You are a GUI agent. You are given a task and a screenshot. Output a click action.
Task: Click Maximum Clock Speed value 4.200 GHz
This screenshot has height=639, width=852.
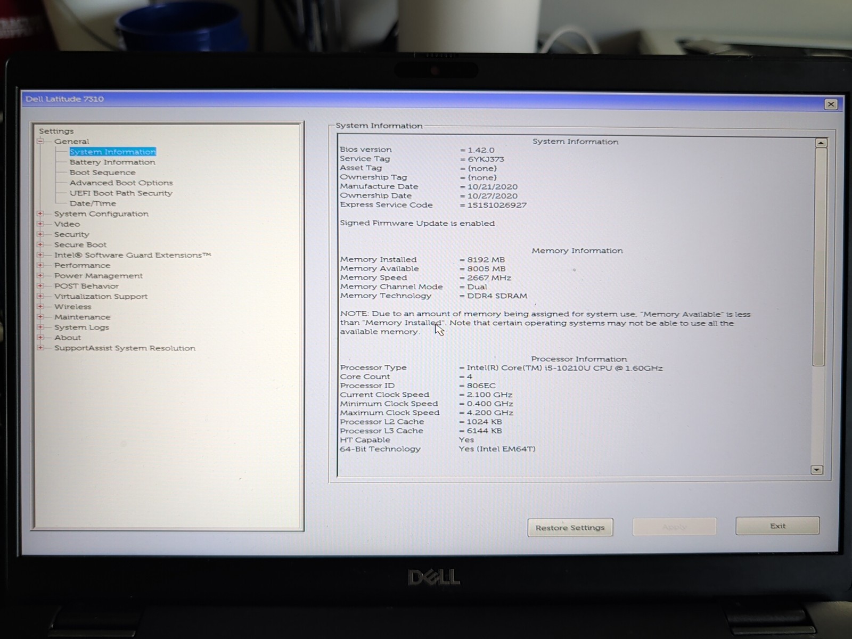490,413
